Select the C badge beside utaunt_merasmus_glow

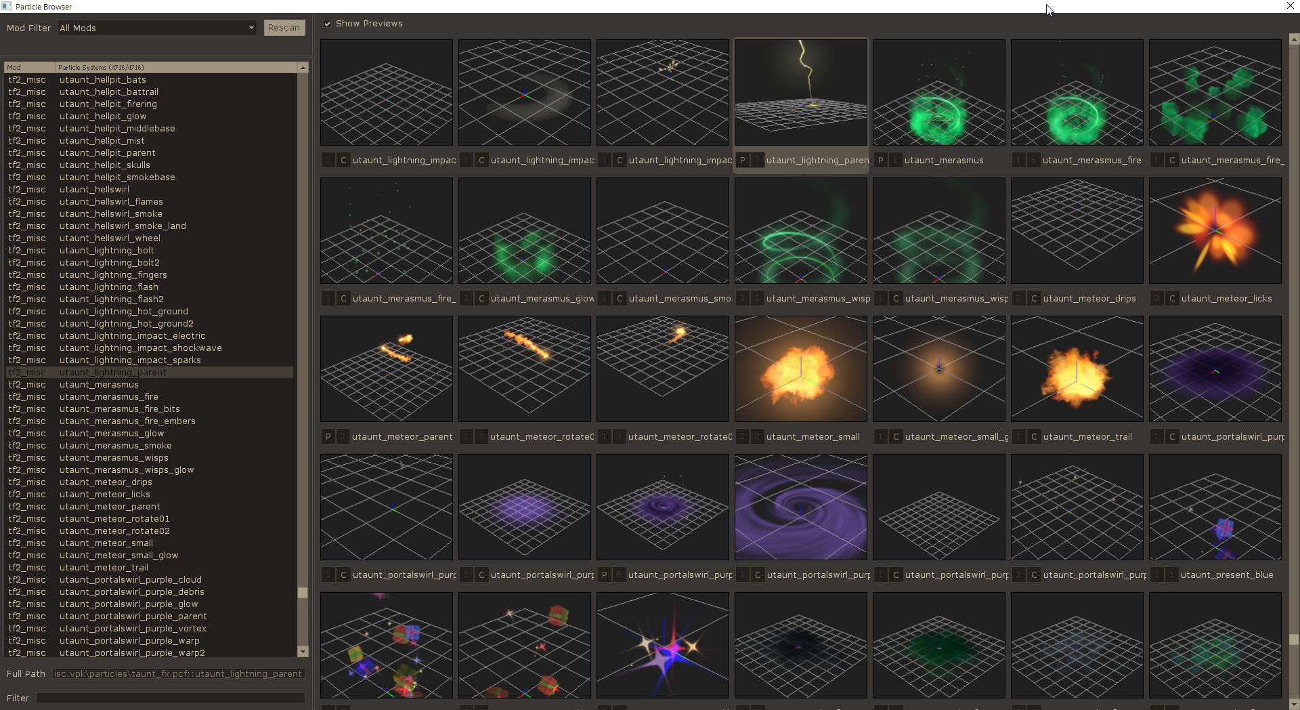point(481,298)
